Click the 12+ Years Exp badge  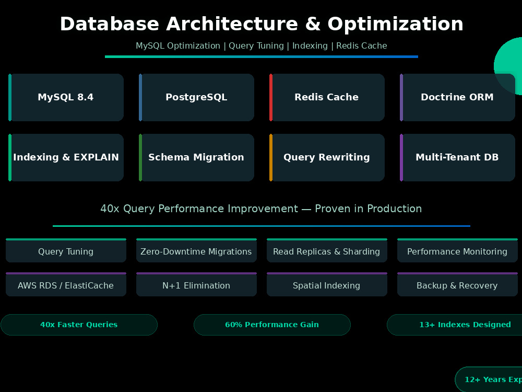tap(489, 379)
